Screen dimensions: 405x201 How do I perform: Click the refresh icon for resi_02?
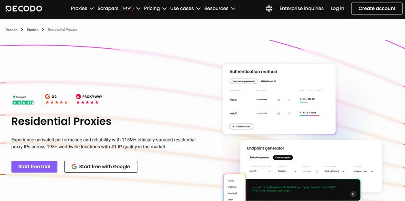pyautogui.click(x=289, y=113)
